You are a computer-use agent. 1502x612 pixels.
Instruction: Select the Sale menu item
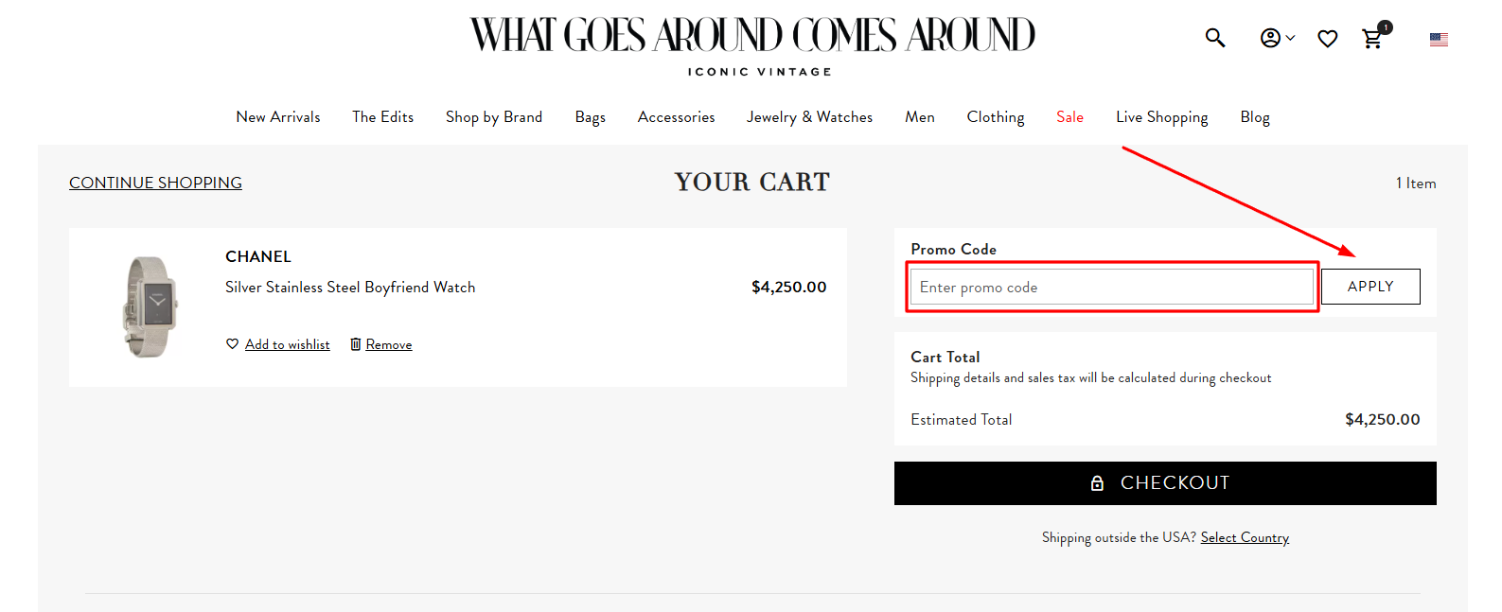[1069, 116]
